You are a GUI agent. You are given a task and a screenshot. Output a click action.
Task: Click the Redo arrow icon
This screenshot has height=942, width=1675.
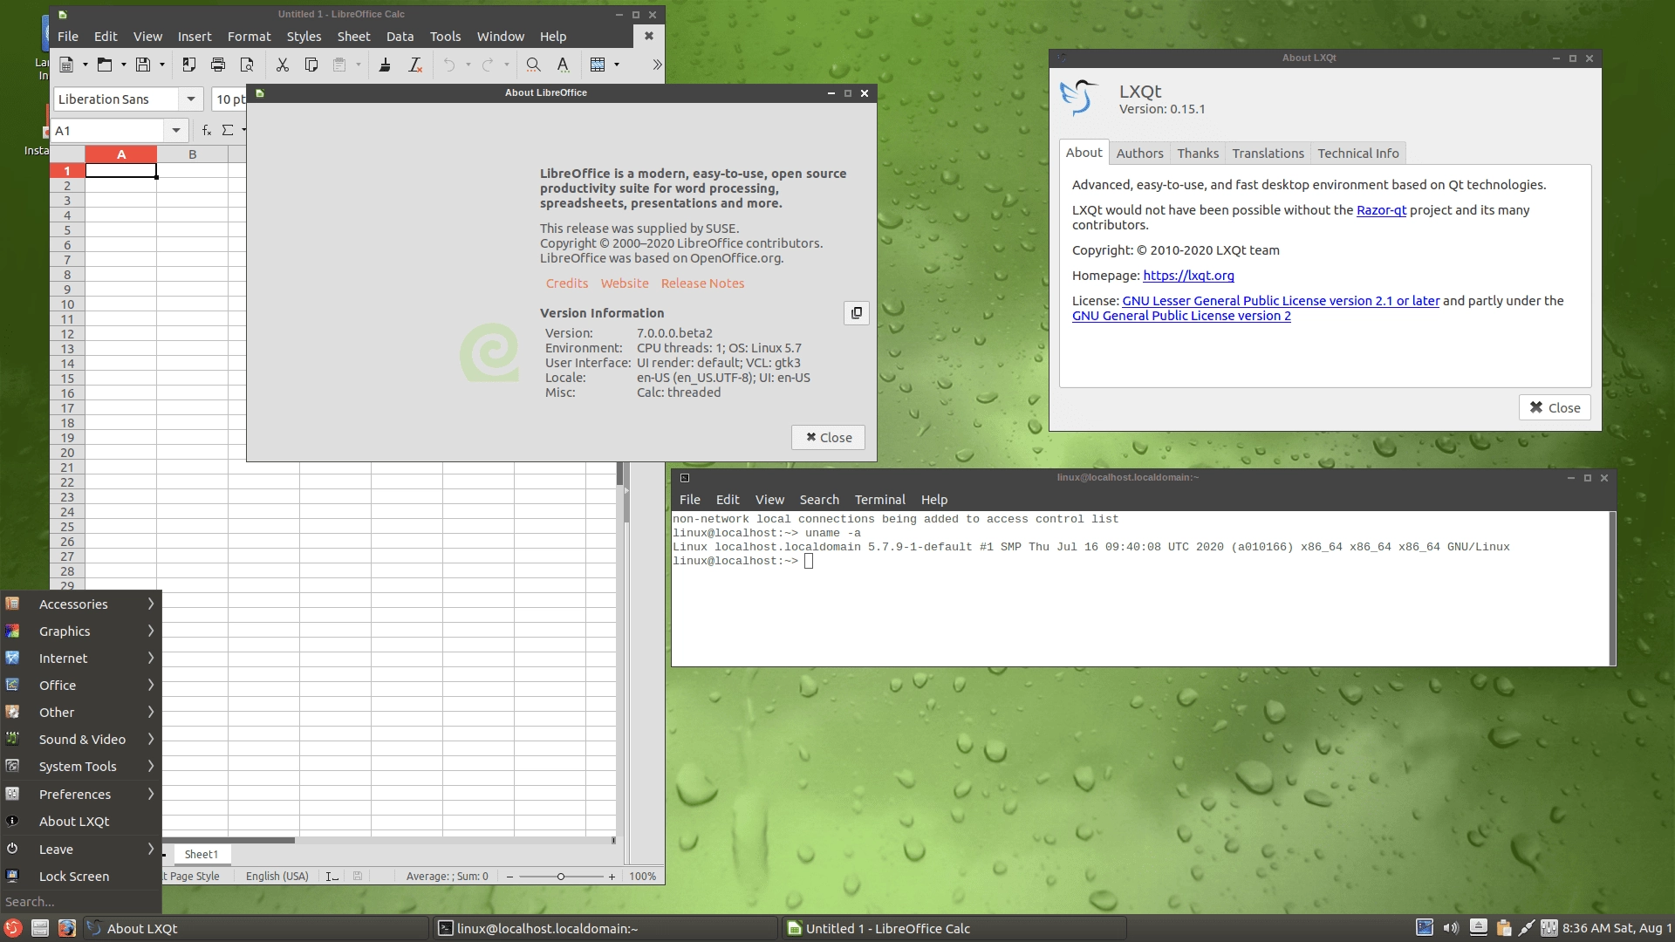coord(488,65)
